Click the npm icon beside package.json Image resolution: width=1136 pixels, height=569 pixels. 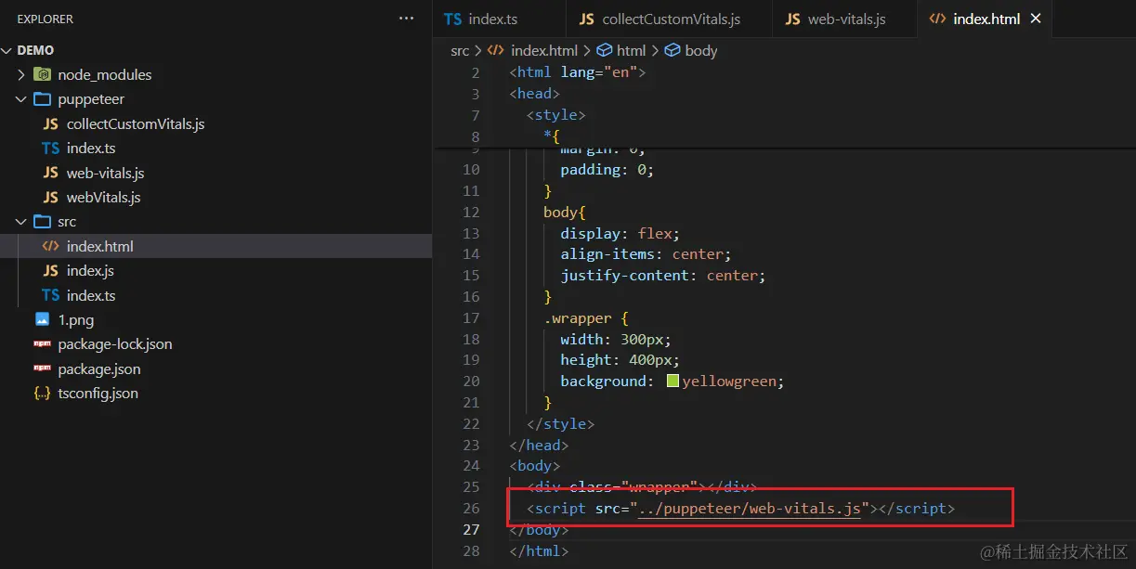click(x=42, y=369)
